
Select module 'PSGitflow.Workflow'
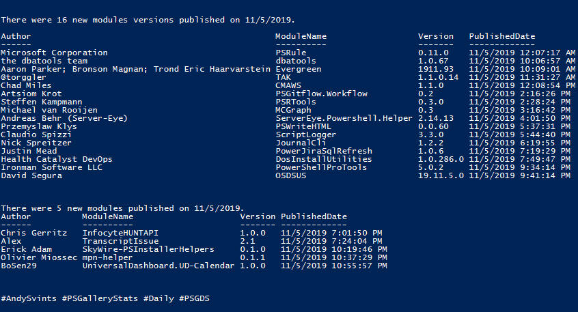click(321, 94)
